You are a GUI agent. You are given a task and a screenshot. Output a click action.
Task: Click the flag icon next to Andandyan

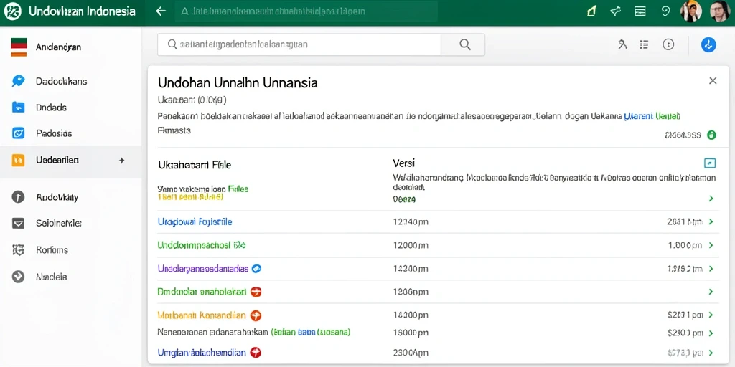(18, 47)
